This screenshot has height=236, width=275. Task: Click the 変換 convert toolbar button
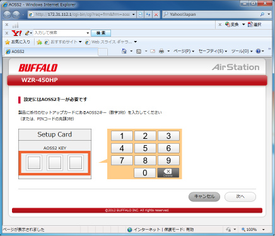(231, 25)
